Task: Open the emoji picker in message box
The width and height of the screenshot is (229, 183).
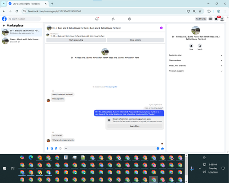Action: pyautogui.click(x=158, y=148)
